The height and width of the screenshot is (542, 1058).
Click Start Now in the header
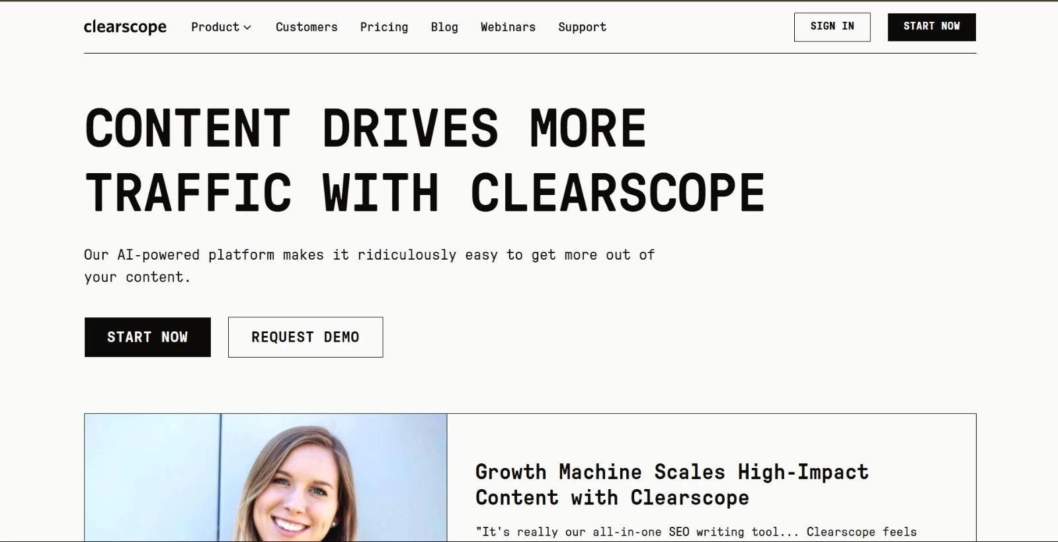(x=932, y=27)
